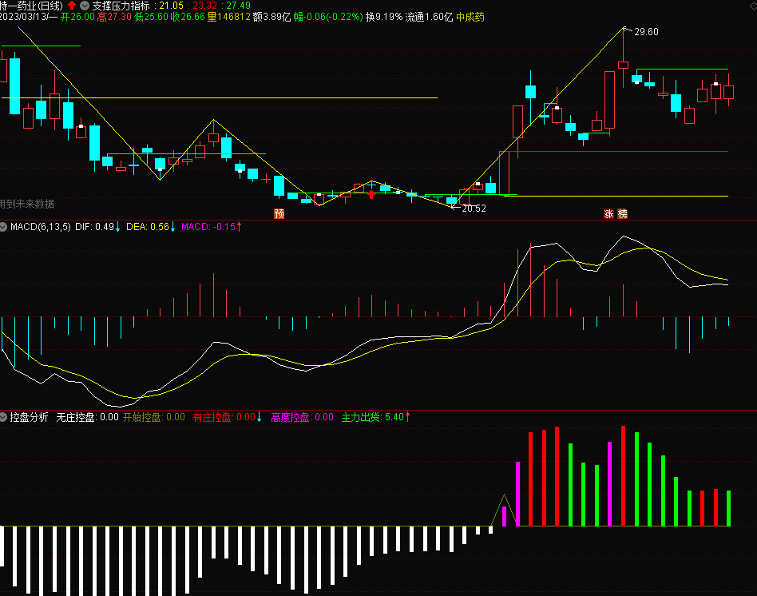Screen dimensions: 757x596
Task: Click the low price 低25.60
Action: [151, 17]
